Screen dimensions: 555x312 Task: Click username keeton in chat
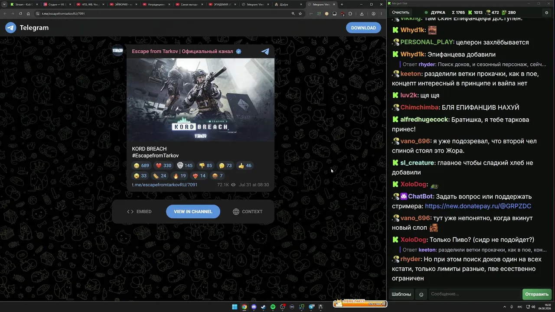coord(410,74)
